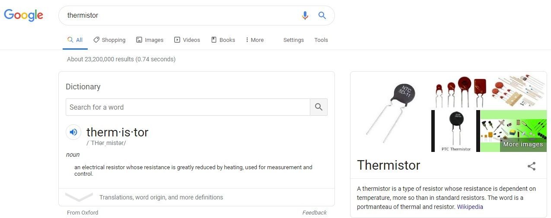Click the blue magnifier search icon
551x218 pixels.
pyautogui.click(x=322, y=16)
